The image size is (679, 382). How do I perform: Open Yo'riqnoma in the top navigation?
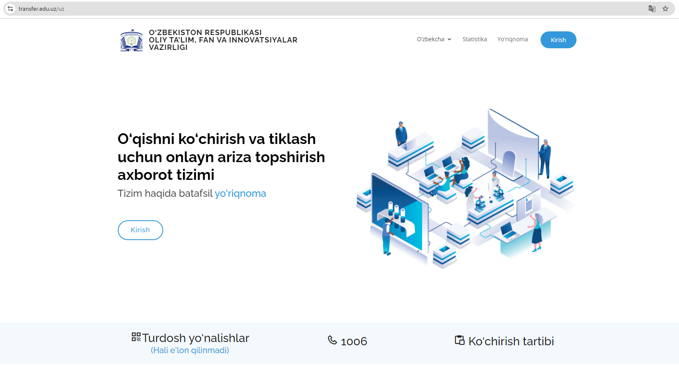512,39
